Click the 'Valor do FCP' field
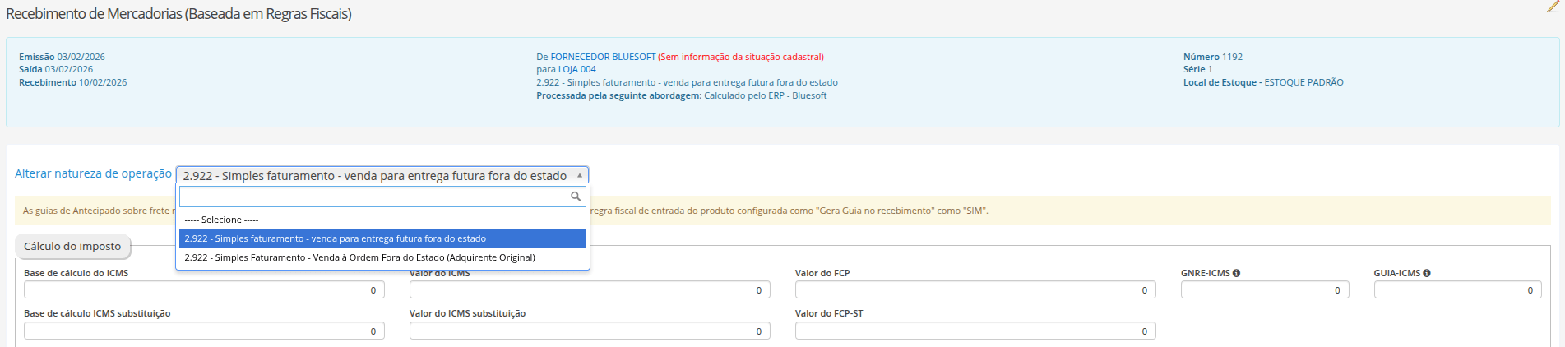 975,289
